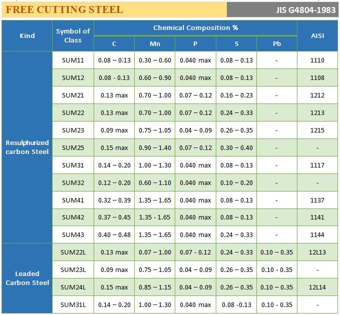Click SUM32 Mn value 0.60 – 1.10
The height and width of the screenshot is (315, 340).
155,183
